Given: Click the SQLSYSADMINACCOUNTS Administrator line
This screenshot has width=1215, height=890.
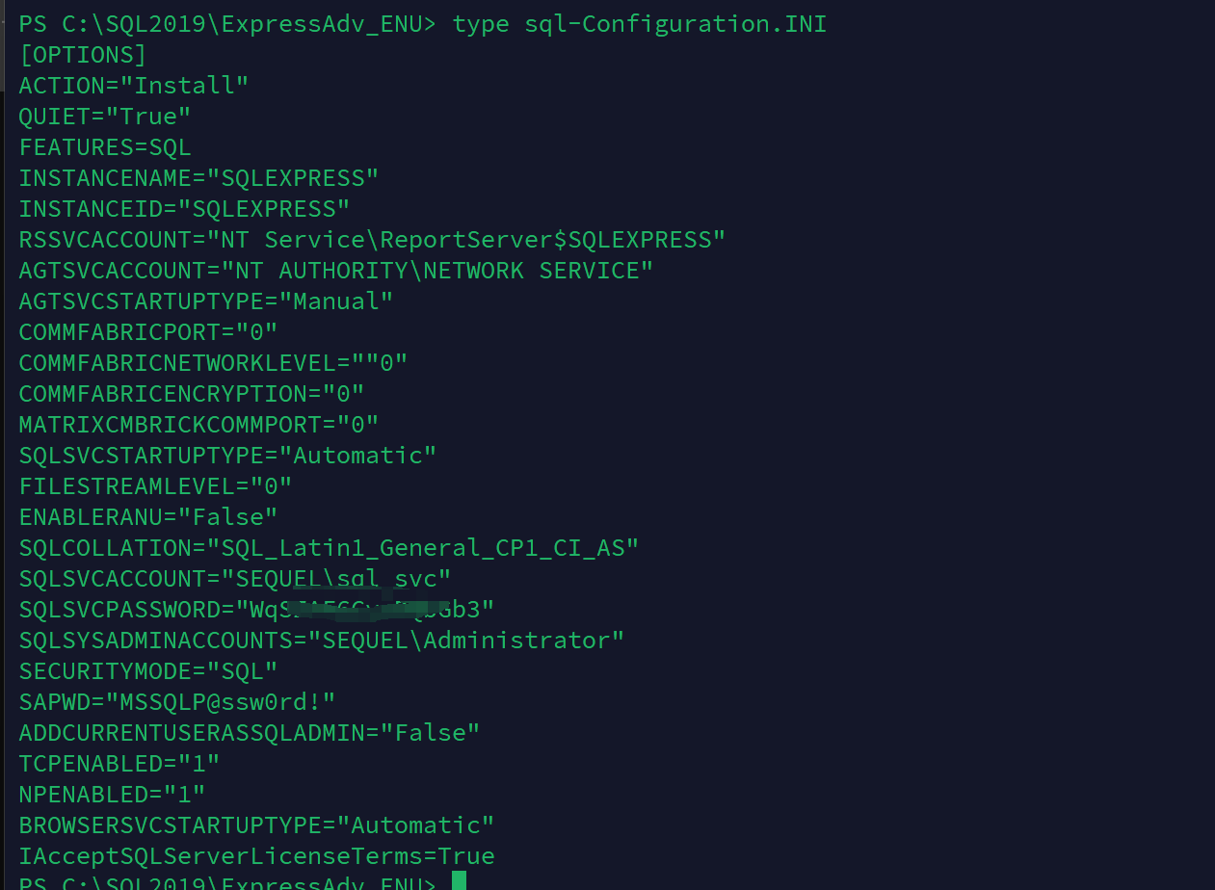Looking at the screenshot, I should tap(322, 641).
